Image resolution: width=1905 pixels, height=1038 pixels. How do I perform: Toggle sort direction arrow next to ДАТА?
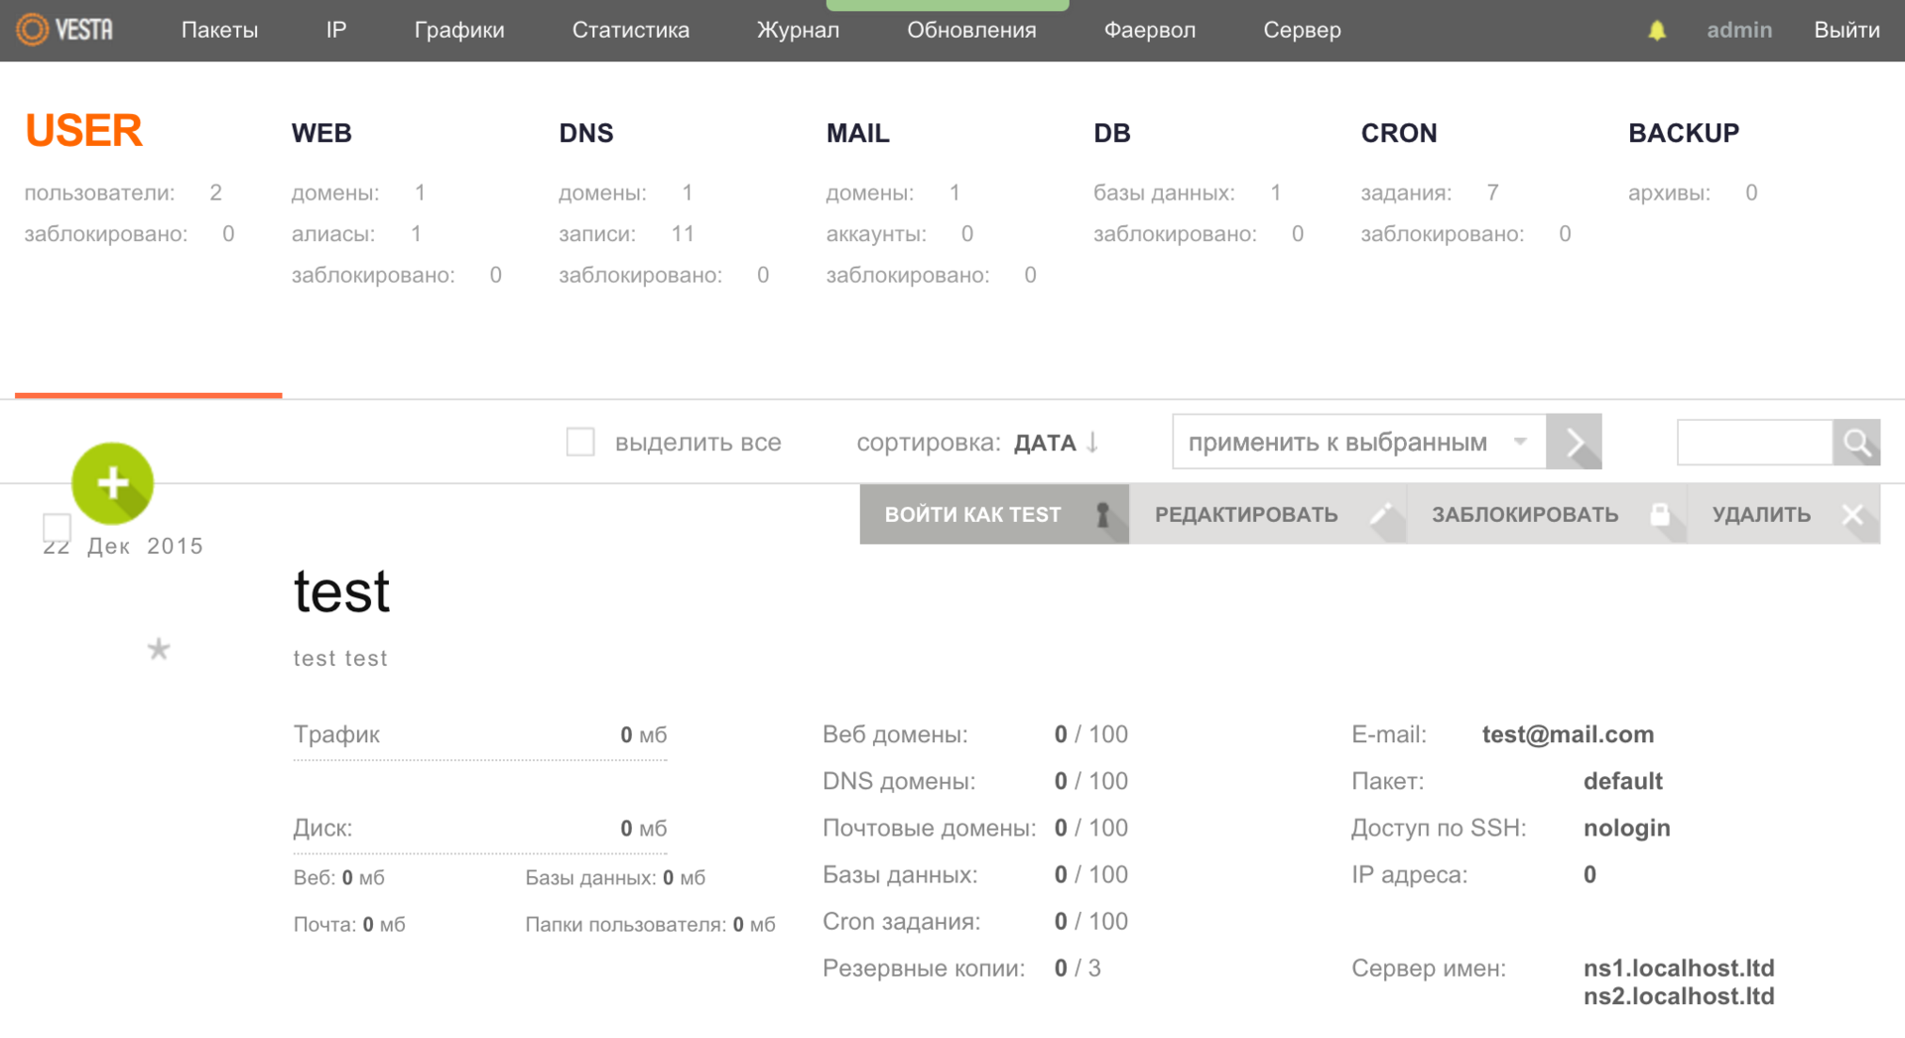(x=1092, y=443)
